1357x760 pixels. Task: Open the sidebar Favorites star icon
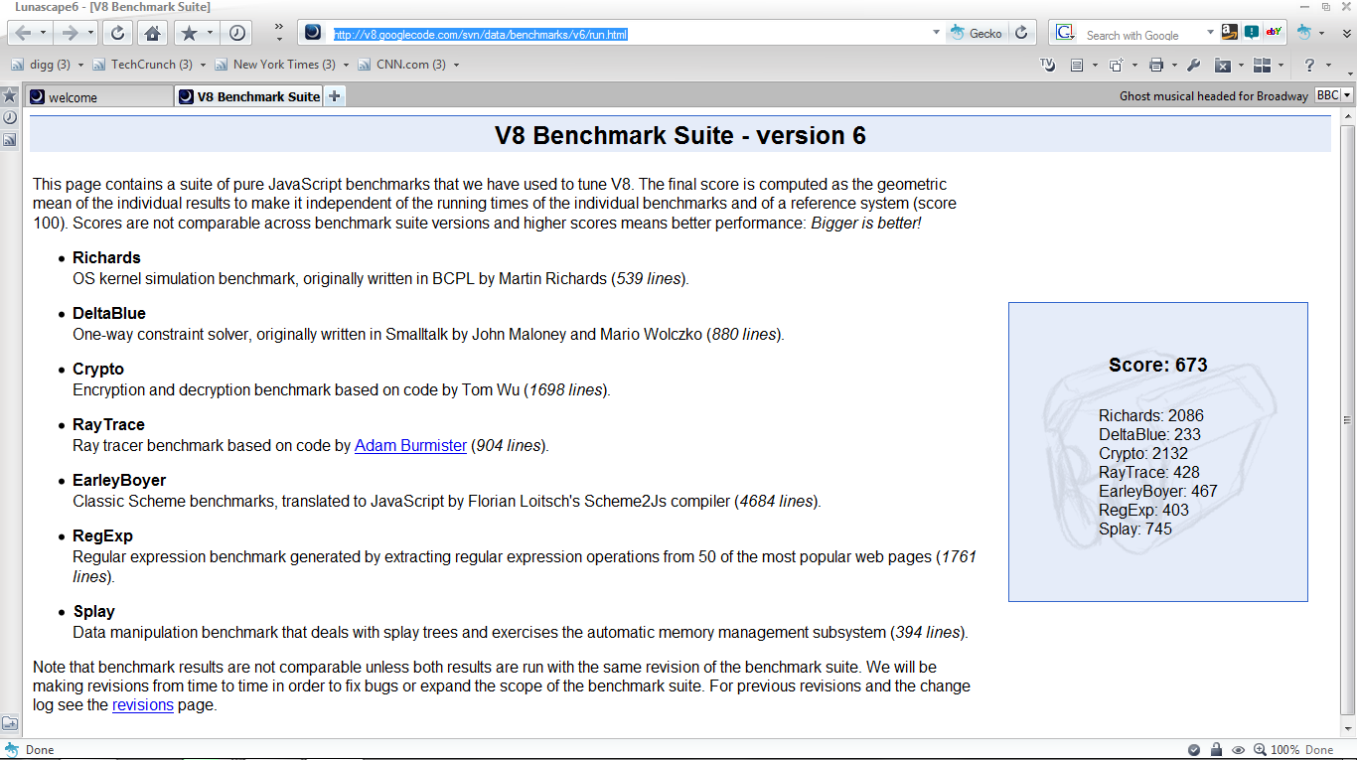pyautogui.click(x=9, y=96)
